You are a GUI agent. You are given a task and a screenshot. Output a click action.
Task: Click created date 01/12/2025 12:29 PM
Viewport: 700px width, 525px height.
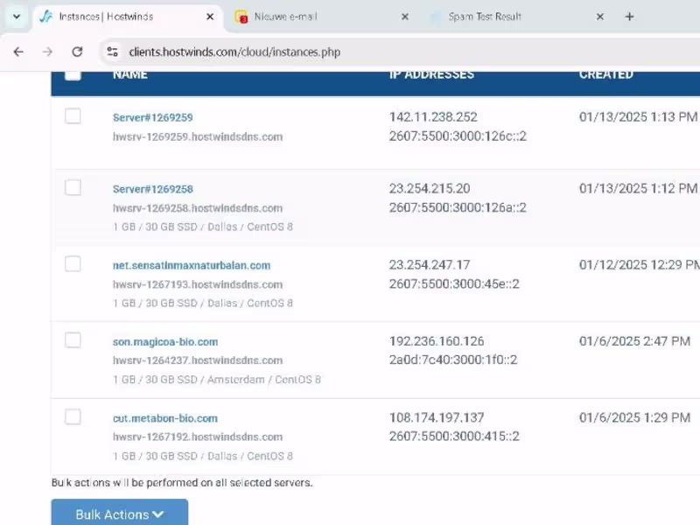[640, 265]
